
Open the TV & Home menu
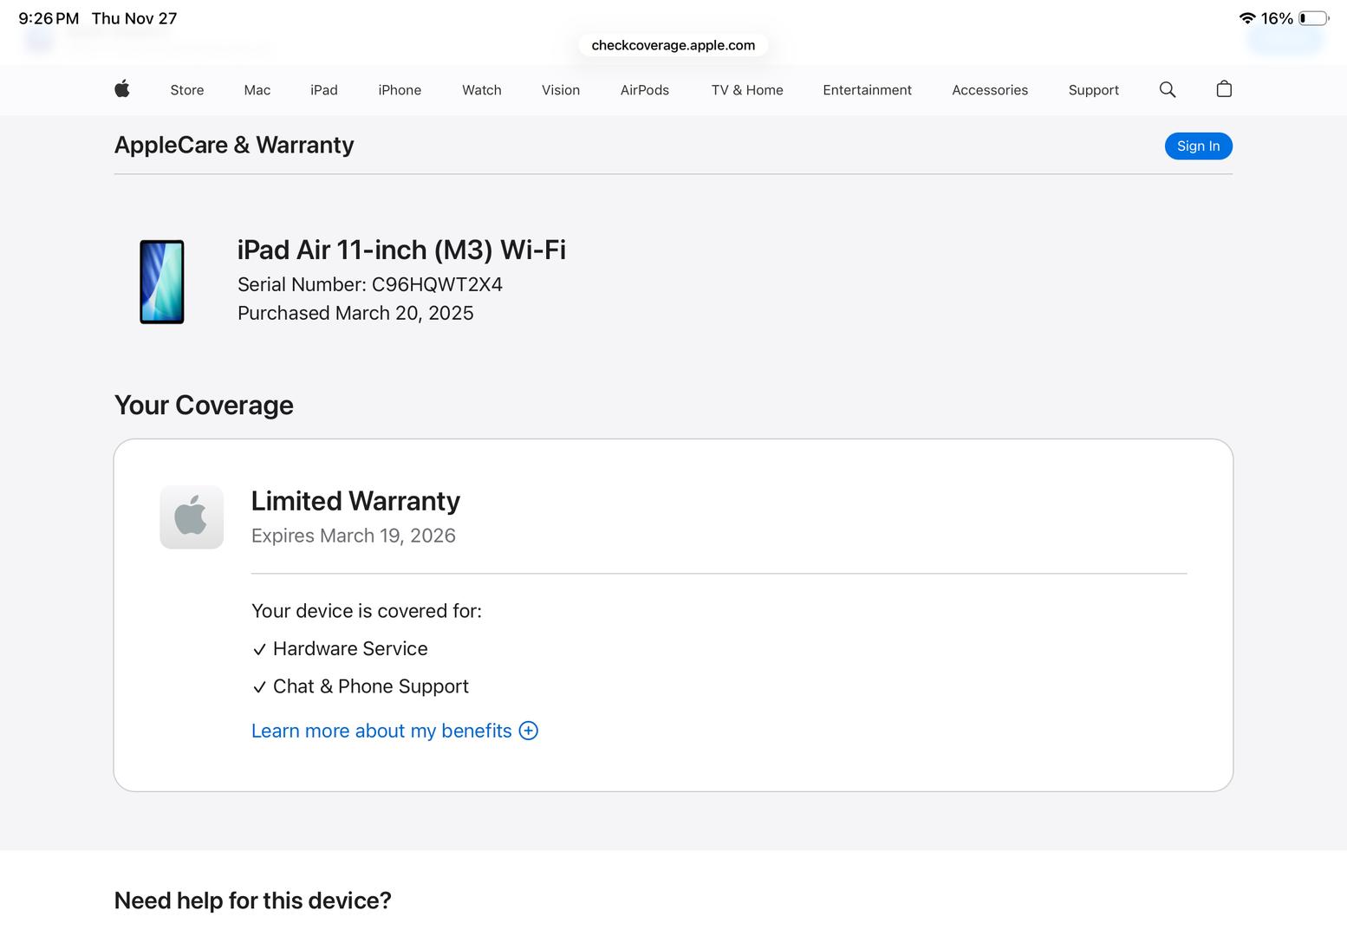point(747,90)
